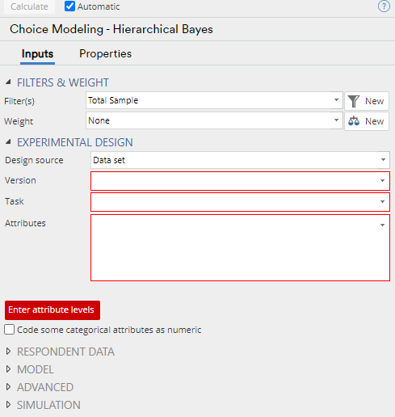Viewport: 395px width, 417px height.
Task: Click the Enter attribute levels button
Action: click(53, 310)
